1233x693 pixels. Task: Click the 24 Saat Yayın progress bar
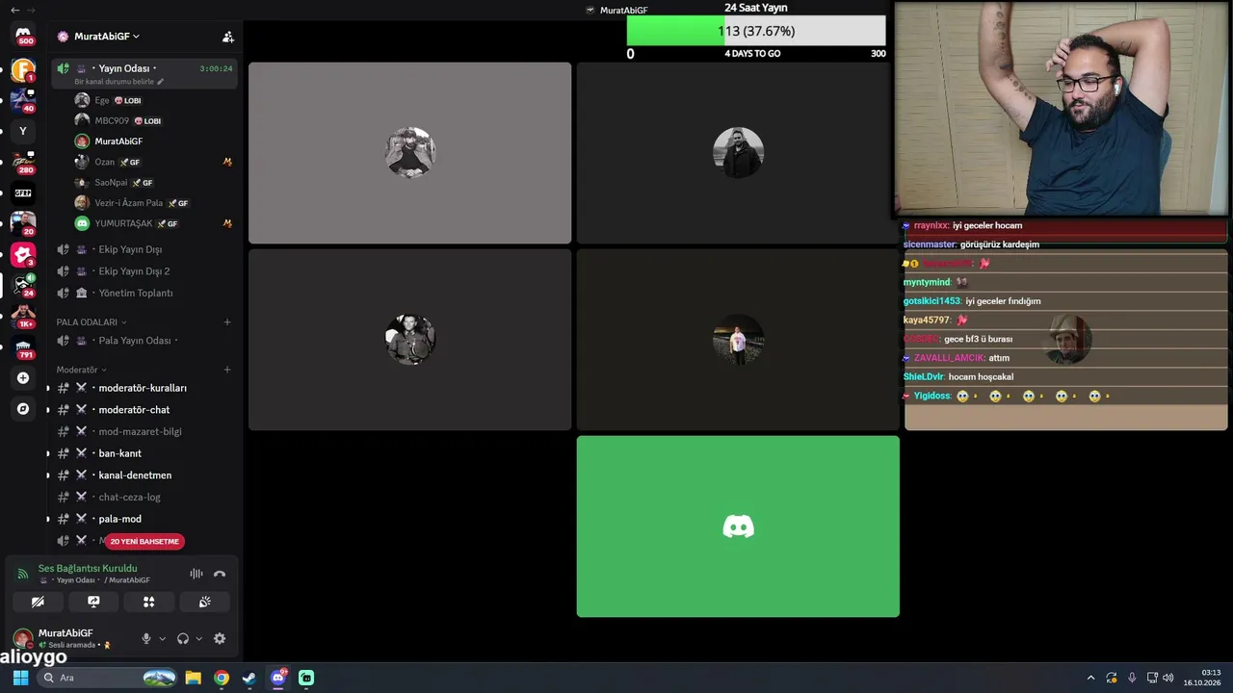coord(756,31)
